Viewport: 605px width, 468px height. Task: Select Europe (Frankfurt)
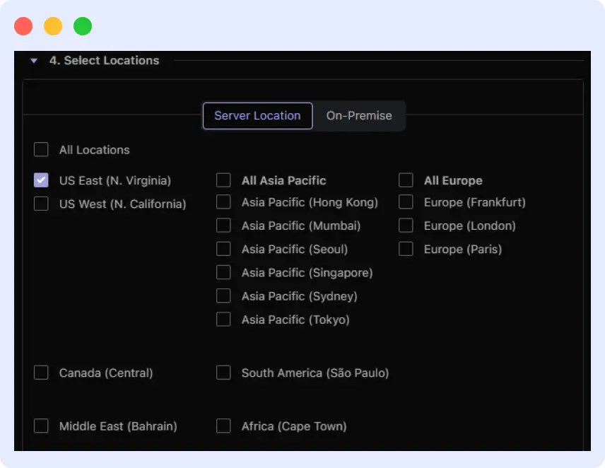(x=406, y=202)
